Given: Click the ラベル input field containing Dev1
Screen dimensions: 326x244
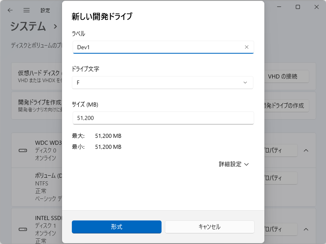Looking at the screenshot, I should [163, 47].
